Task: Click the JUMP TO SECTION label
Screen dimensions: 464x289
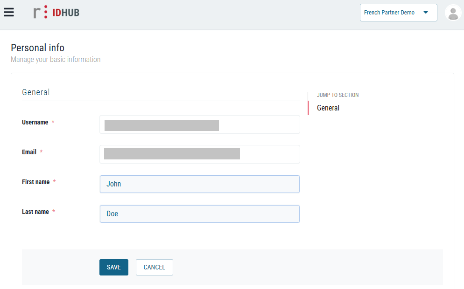Action: tap(337, 95)
